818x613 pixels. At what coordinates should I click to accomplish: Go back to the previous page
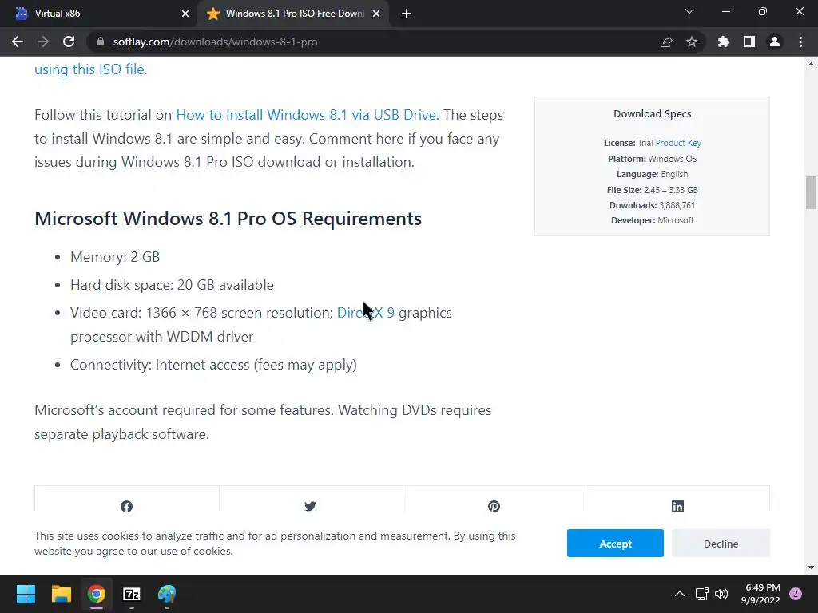[18, 42]
